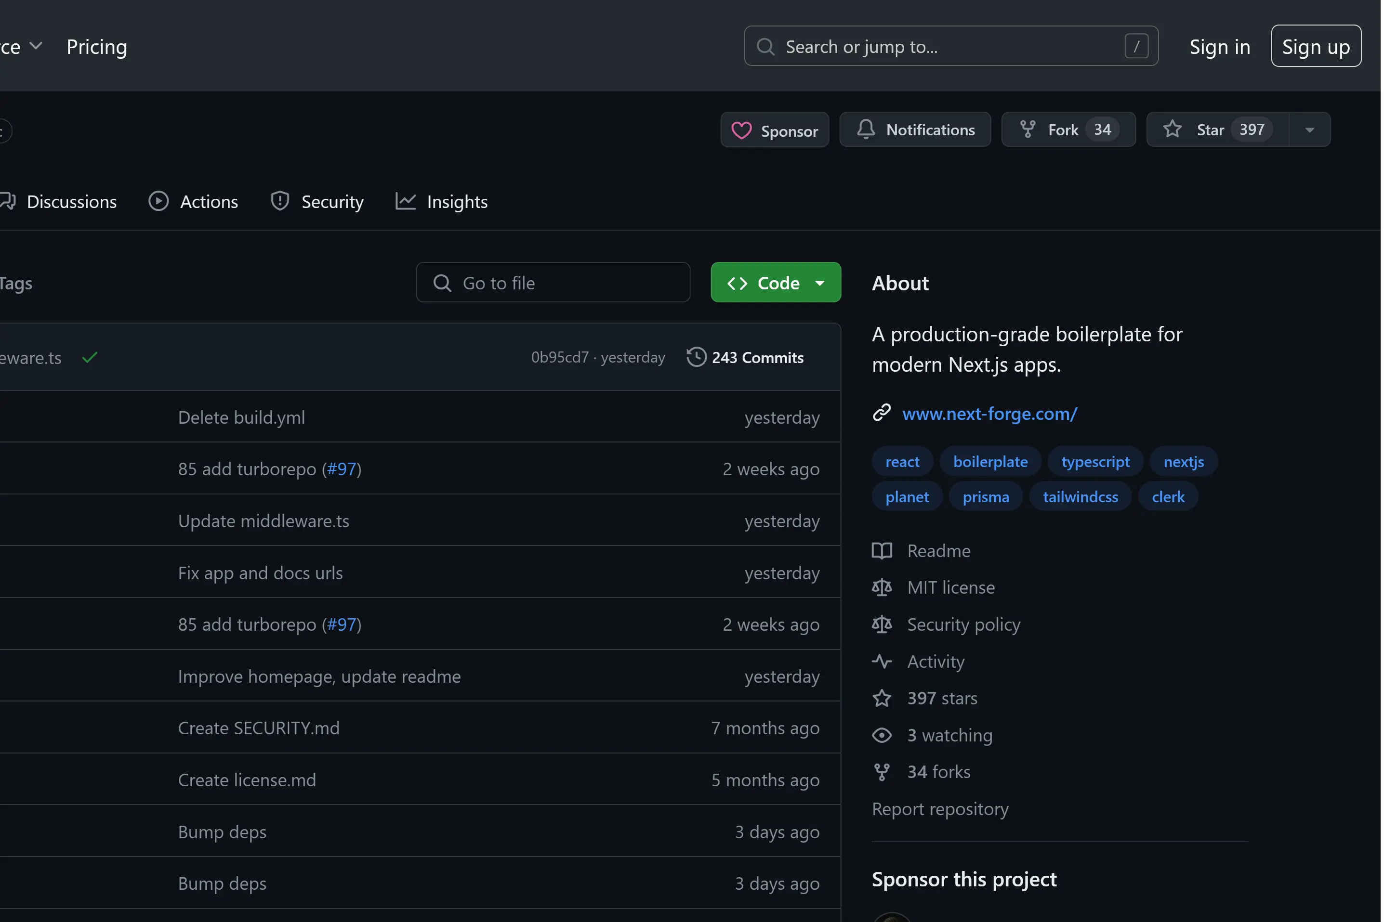Select the tailwindcss topic tag
This screenshot has width=1384, height=922.
coord(1080,497)
